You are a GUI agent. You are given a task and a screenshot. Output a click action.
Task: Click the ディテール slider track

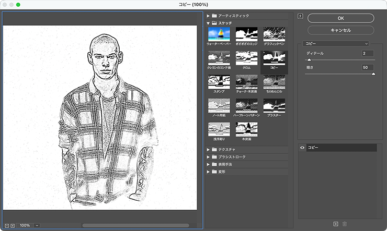pyautogui.click(x=339, y=60)
